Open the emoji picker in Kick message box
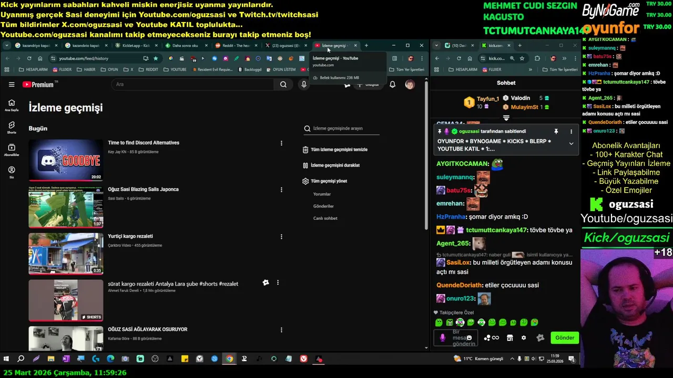This screenshot has width=673, height=378. (469, 338)
